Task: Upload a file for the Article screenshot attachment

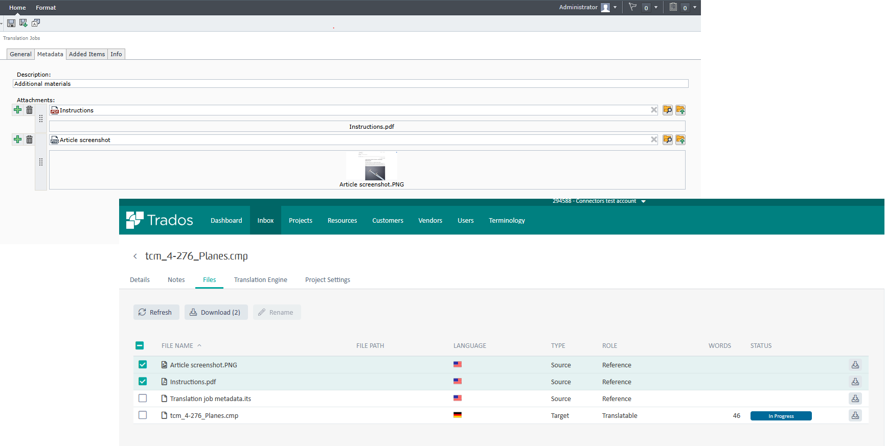Action: coord(680,139)
